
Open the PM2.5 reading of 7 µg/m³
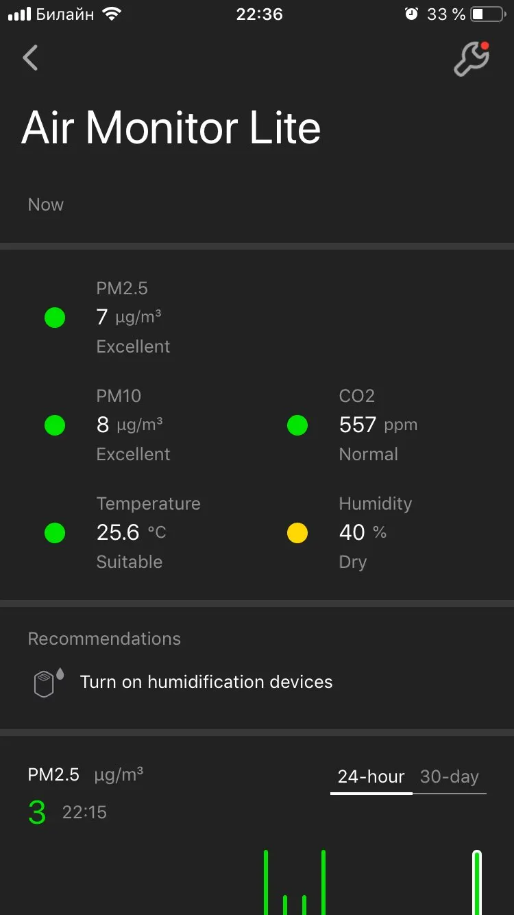[x=130, y=317]
